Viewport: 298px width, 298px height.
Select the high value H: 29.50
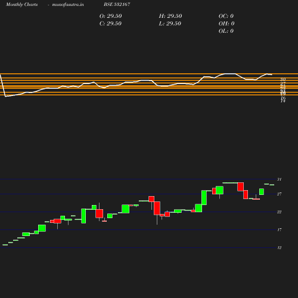170,16
